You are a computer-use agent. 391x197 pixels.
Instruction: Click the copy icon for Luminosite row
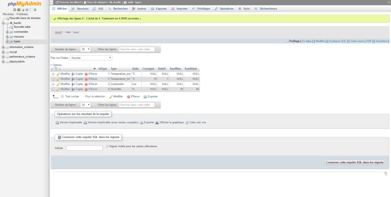[73, 84]
